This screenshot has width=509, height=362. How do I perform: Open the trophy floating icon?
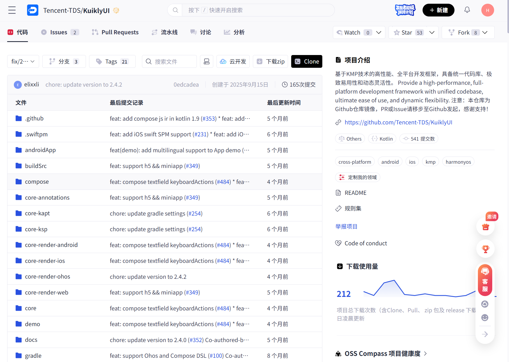[x=486, y=249]
